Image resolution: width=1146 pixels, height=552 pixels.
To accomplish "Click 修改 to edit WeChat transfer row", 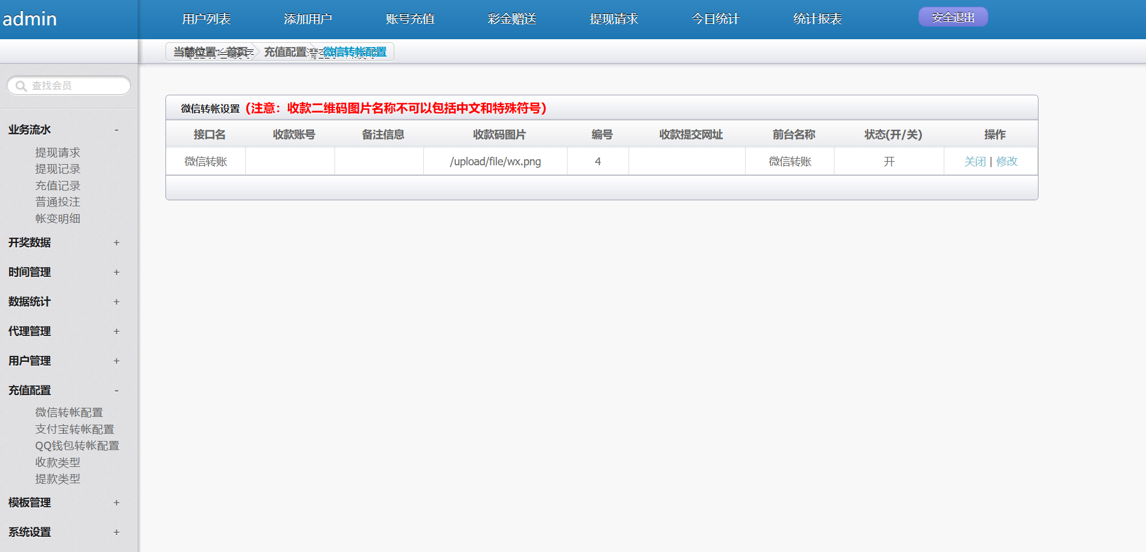I will click(x=1007, y=162).
